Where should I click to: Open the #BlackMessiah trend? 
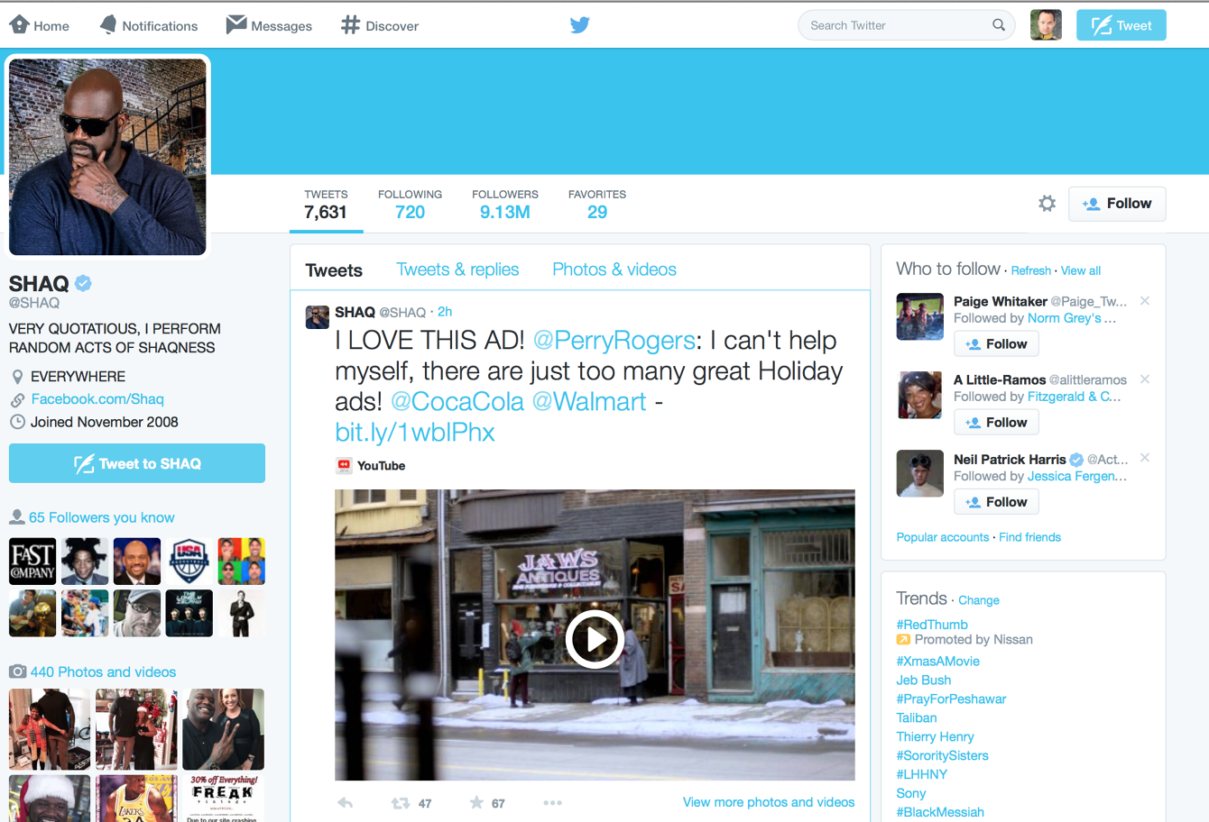tap(940, 812)
